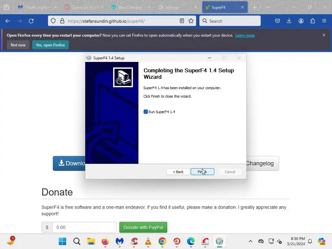Switch to the Blue Overdose tab
Viewport: 332px width, 249px height.
click(x=130, y=7)
